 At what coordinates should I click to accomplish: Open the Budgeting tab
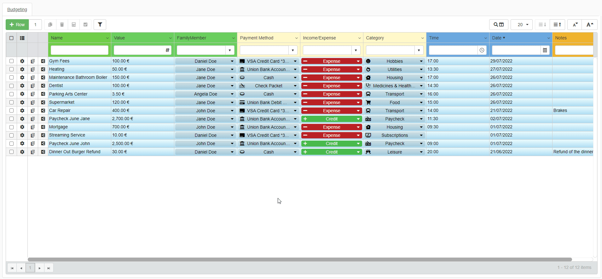[17, 9]
